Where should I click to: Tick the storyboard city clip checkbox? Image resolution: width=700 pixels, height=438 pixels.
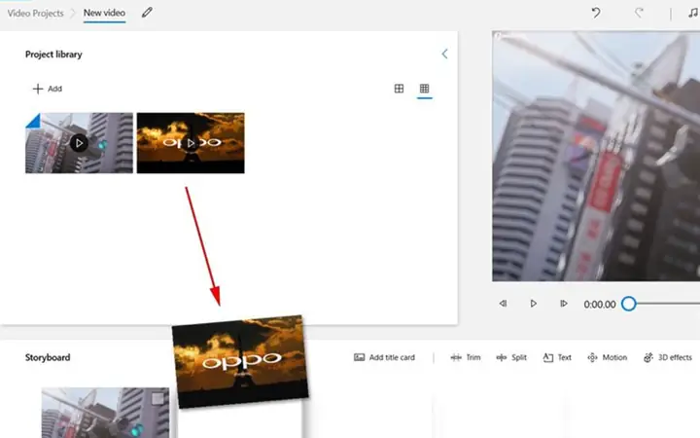click(157, 399)
